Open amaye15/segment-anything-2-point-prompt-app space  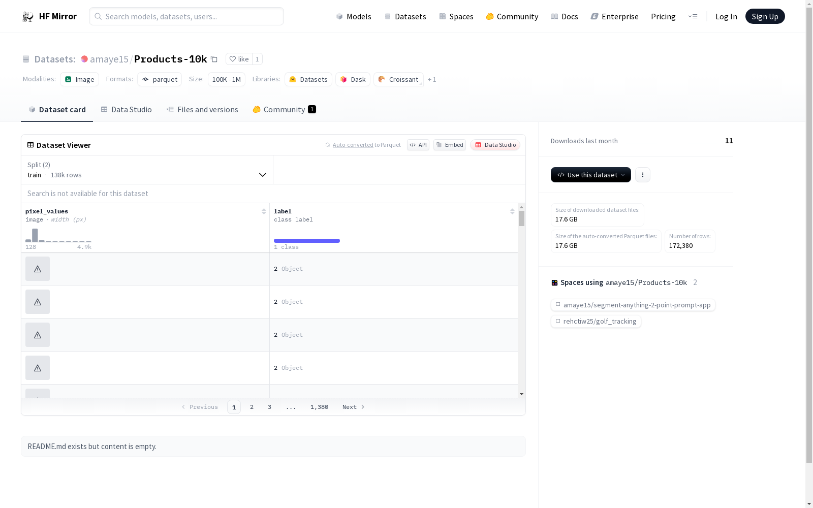pos(633,305)
